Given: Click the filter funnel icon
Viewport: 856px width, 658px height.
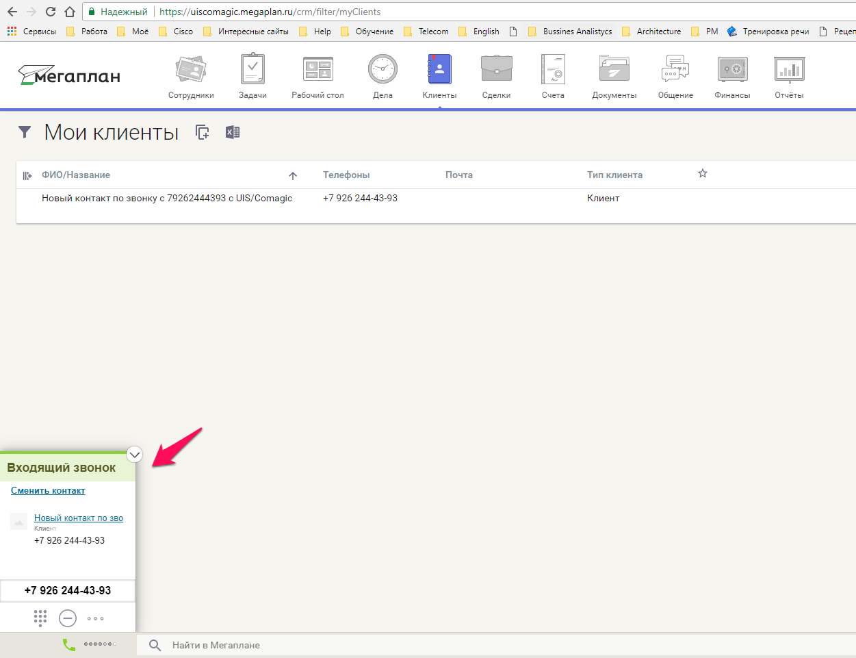Looking at the screenshot, I should pos(25,132).
